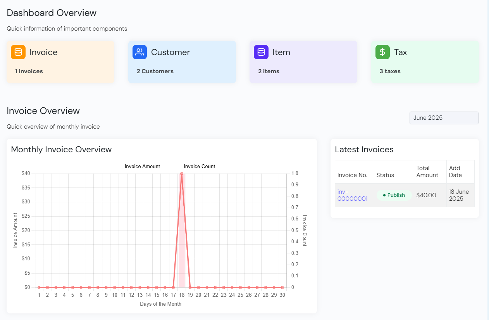Open the '2 Customers' count text
The width and height of the screenshot is (489, 320).
point(155,71)
